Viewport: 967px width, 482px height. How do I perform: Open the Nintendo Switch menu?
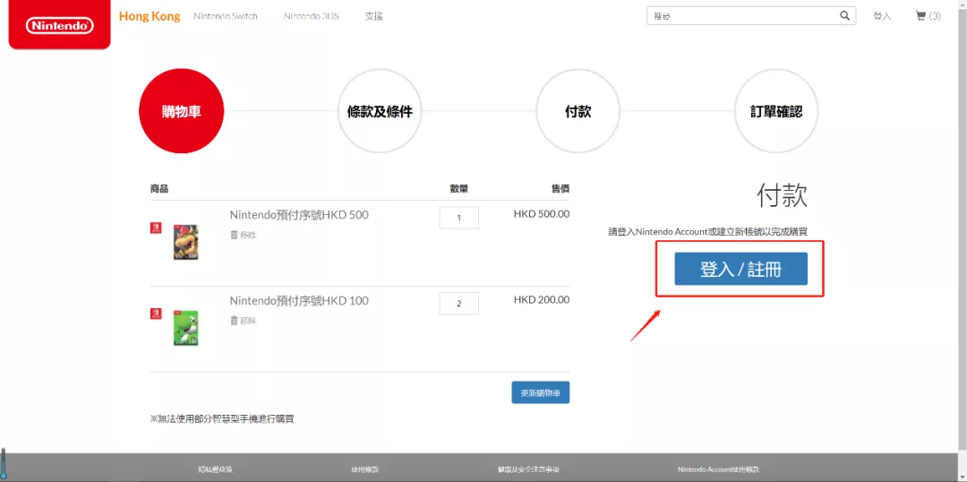pos(225,16)
